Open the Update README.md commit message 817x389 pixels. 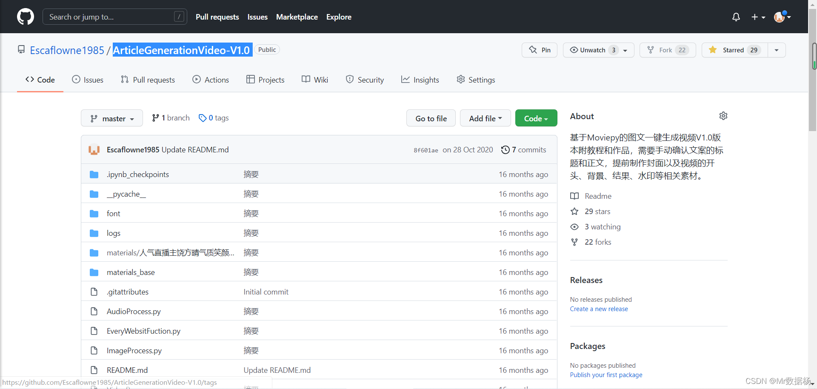pos(195,150)
